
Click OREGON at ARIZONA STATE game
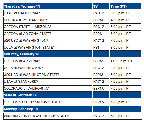point(48,34)
